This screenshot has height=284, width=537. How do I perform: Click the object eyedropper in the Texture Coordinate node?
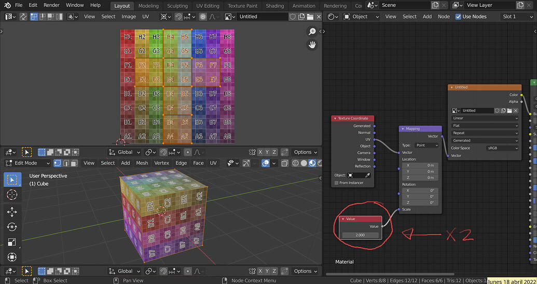367,175
